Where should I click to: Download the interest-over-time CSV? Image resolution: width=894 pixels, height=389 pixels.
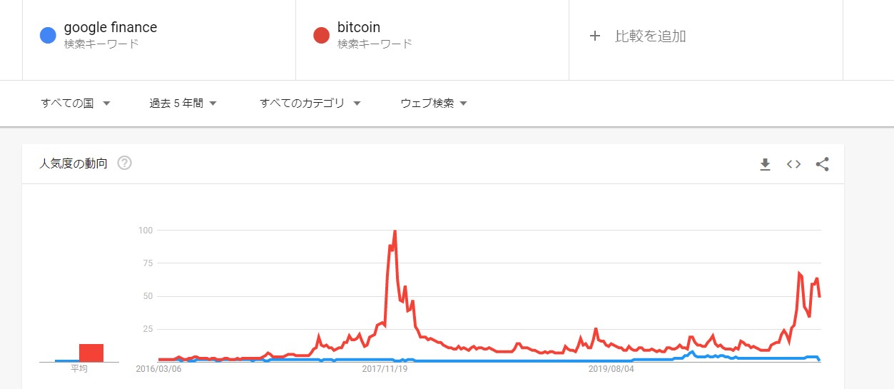(765, 164)
